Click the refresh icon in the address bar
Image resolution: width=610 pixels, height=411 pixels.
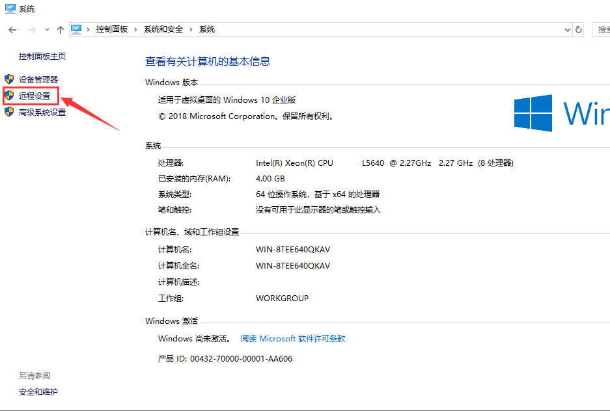click(x=579, y=29)
